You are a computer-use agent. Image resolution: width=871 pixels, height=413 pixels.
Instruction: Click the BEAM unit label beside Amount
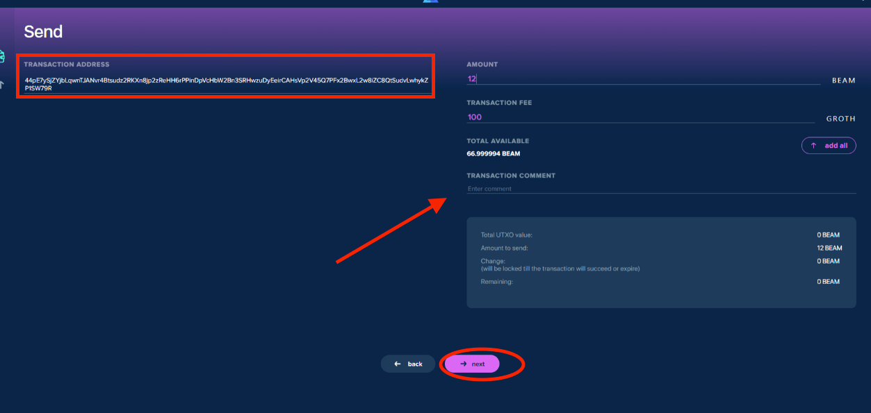(843, 81)
